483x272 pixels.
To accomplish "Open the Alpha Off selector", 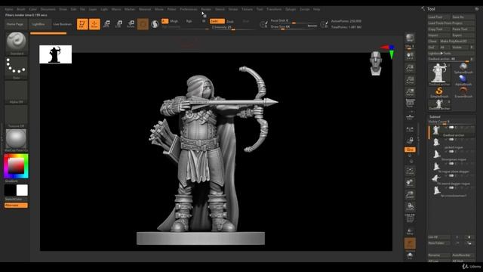I will pos(17,92).
